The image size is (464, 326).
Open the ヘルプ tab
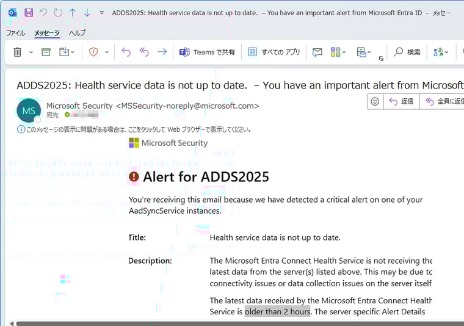tap(78, 33)
